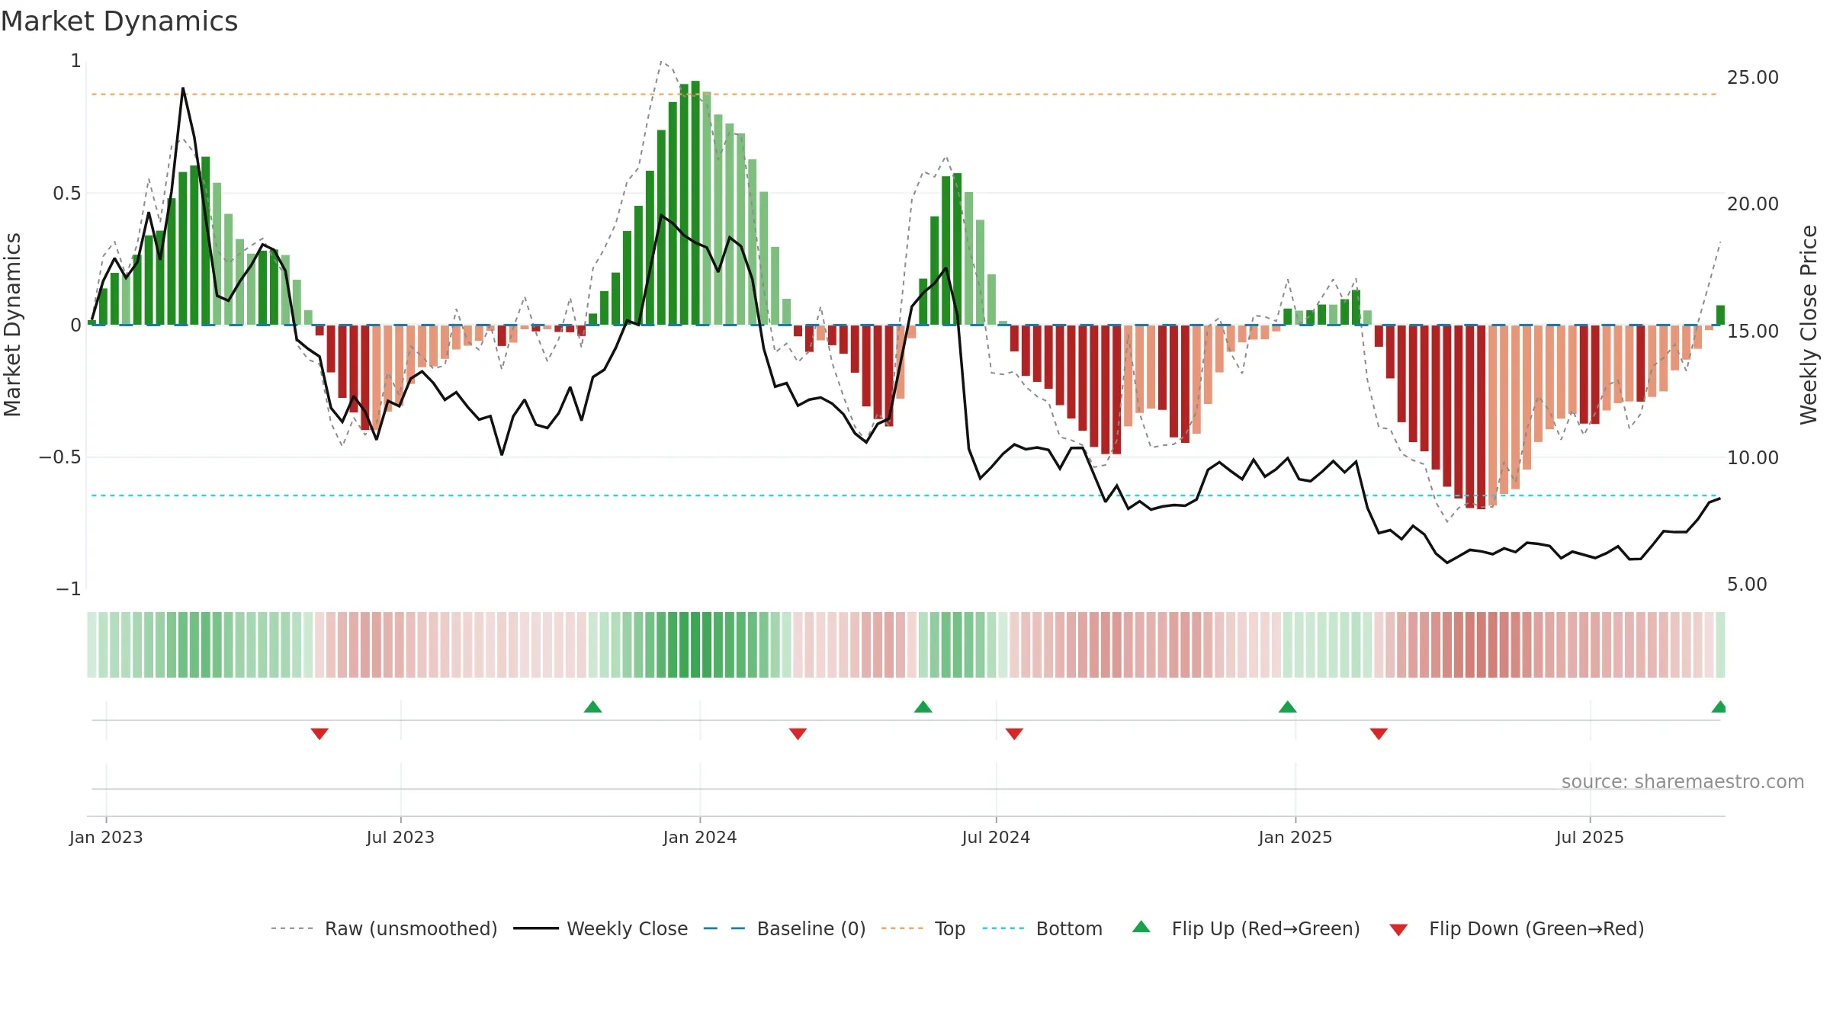This screenshot has width=1830, height=1029.
Task: Click the final green heatmap cell on right
Action: (x=1720, y=645)
